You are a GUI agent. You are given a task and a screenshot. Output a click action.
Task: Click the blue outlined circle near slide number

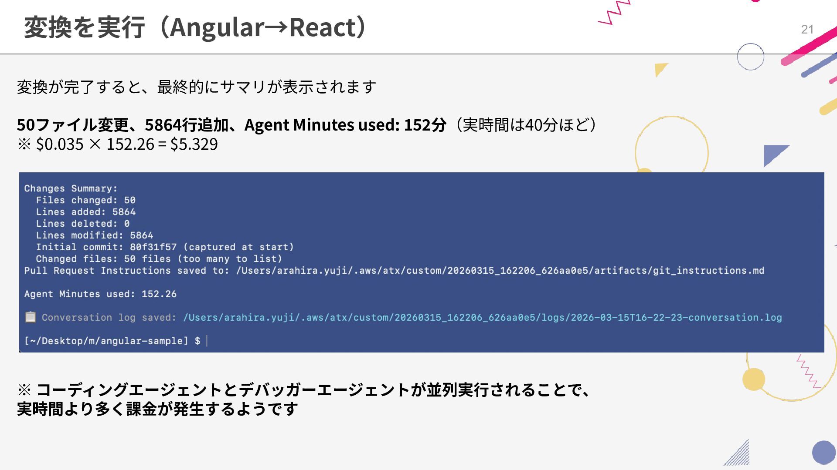(750, 57)
